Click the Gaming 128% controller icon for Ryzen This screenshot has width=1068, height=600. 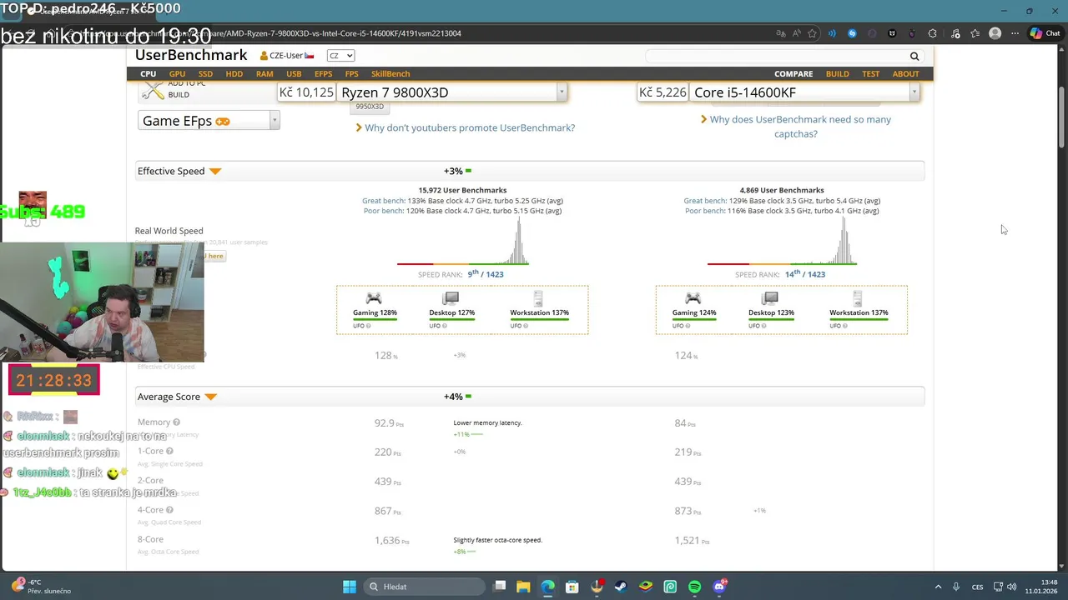point(374,298)
